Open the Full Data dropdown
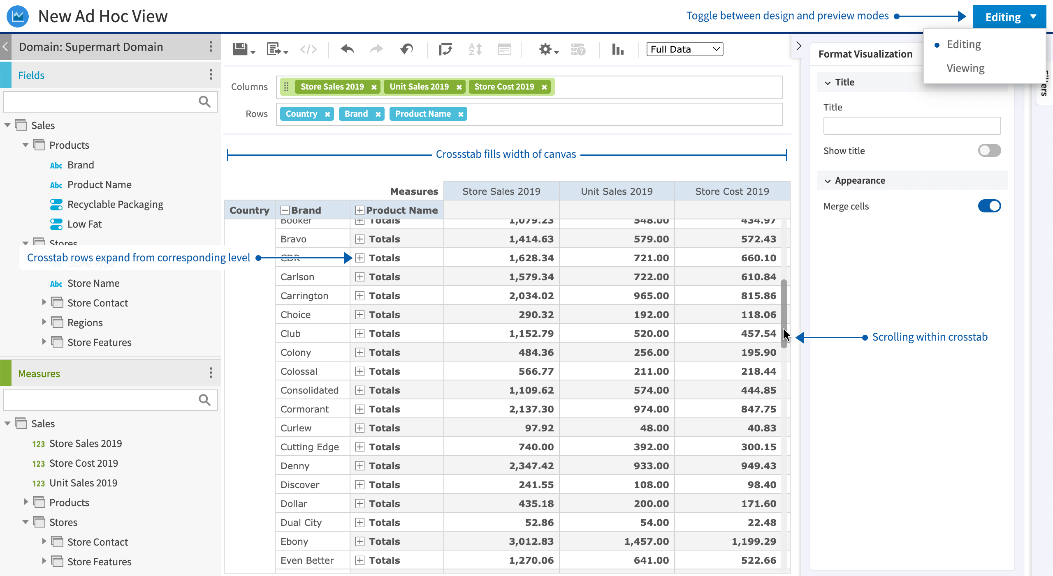Viewport: 1053px width, 576px height. click(685, 49)
